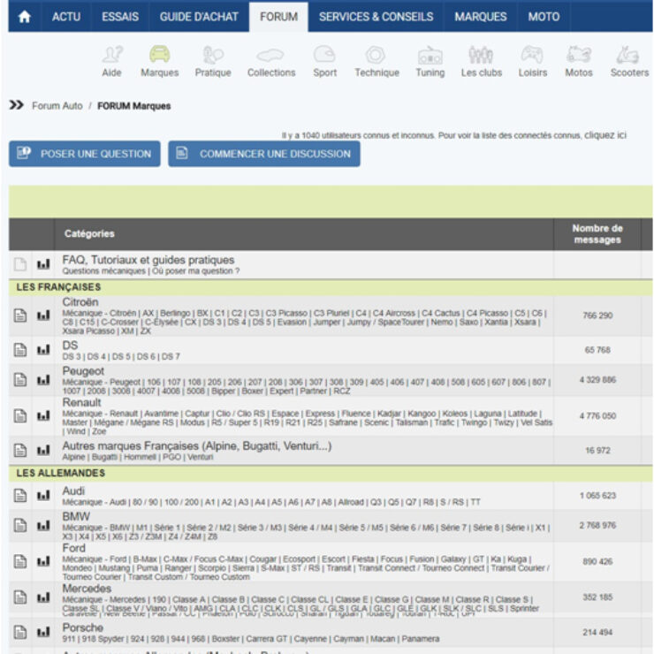Open the MARQUES menu

tap(481, 17)
